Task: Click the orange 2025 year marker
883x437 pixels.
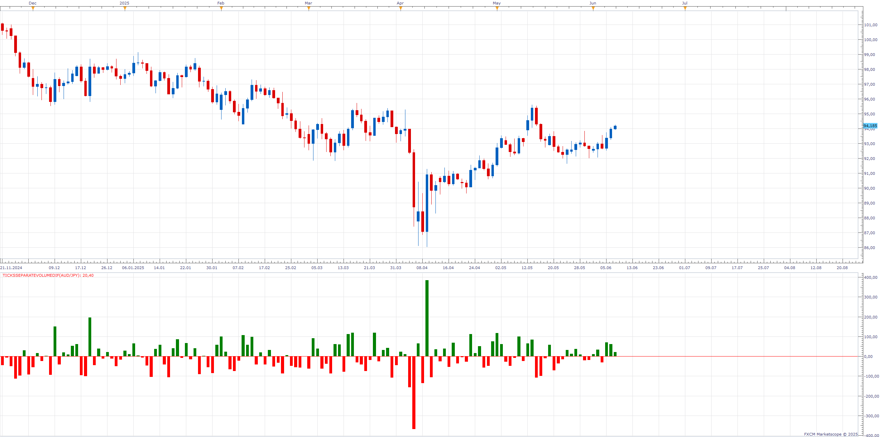Action: pos(125,9)
